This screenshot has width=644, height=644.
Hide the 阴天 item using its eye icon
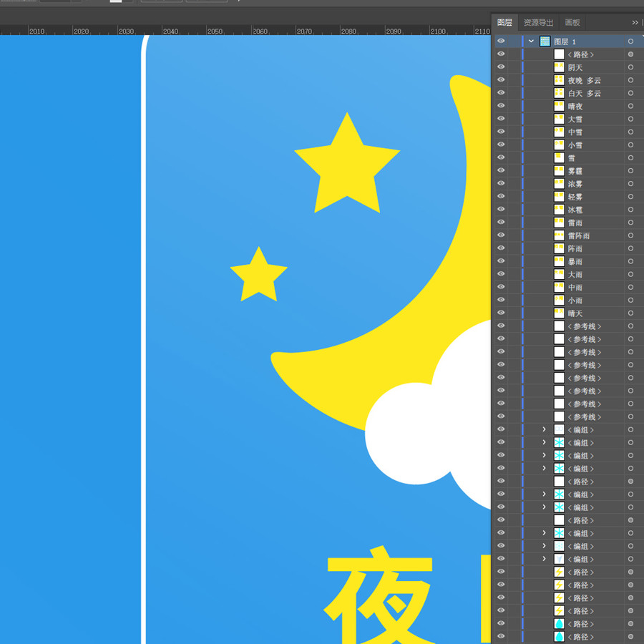(x=501, y=67)
